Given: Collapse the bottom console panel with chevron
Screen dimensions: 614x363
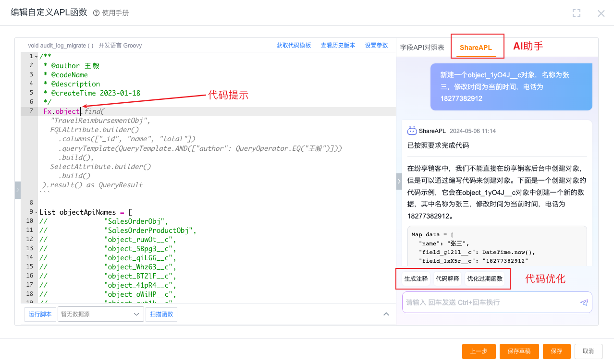Looking at the screenshot, I should (x=386, y=314).
